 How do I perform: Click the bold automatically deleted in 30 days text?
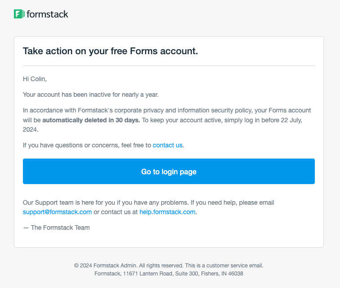pos(91,120)
